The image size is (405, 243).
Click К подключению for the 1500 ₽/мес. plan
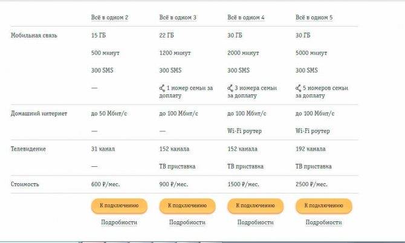256,206
